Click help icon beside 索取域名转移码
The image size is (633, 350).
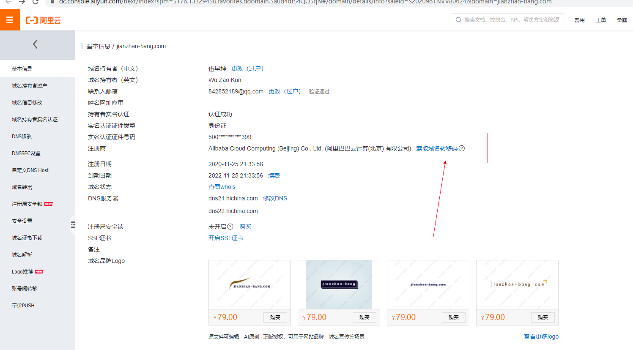462,148
